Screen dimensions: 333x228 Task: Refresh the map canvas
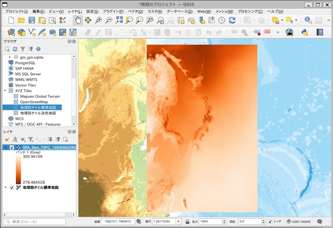click(x=232, y=20)
